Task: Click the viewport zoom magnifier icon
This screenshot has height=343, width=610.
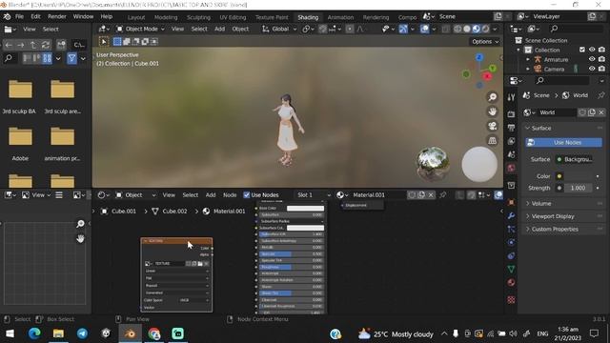Action: (492, 97)
